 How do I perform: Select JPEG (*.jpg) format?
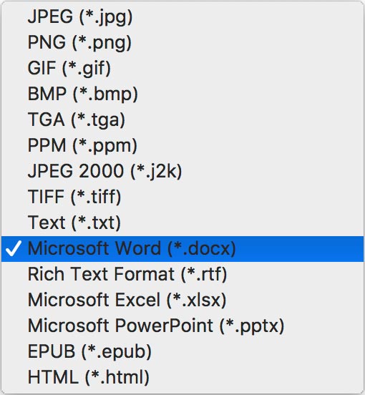[182, 16]
